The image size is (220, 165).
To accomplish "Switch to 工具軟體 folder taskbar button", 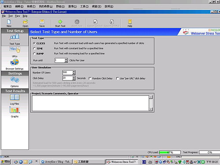I will tap(89, 162).
